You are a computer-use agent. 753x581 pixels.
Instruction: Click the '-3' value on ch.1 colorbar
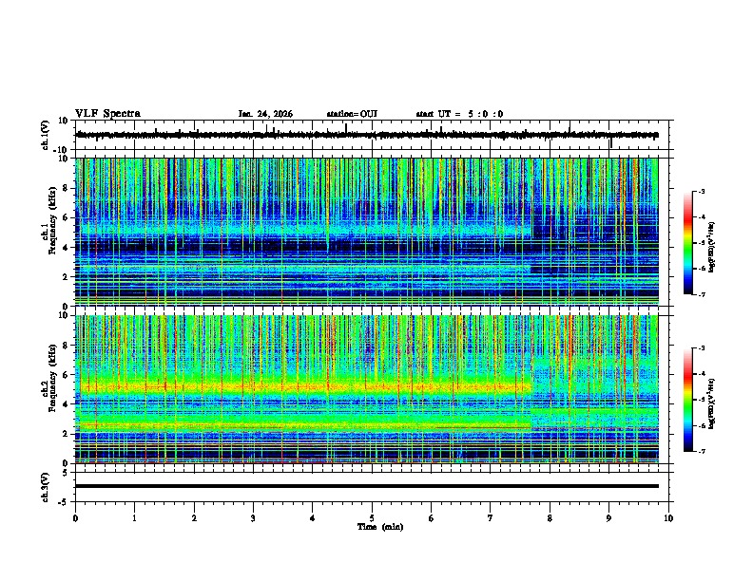click(701, 192)
